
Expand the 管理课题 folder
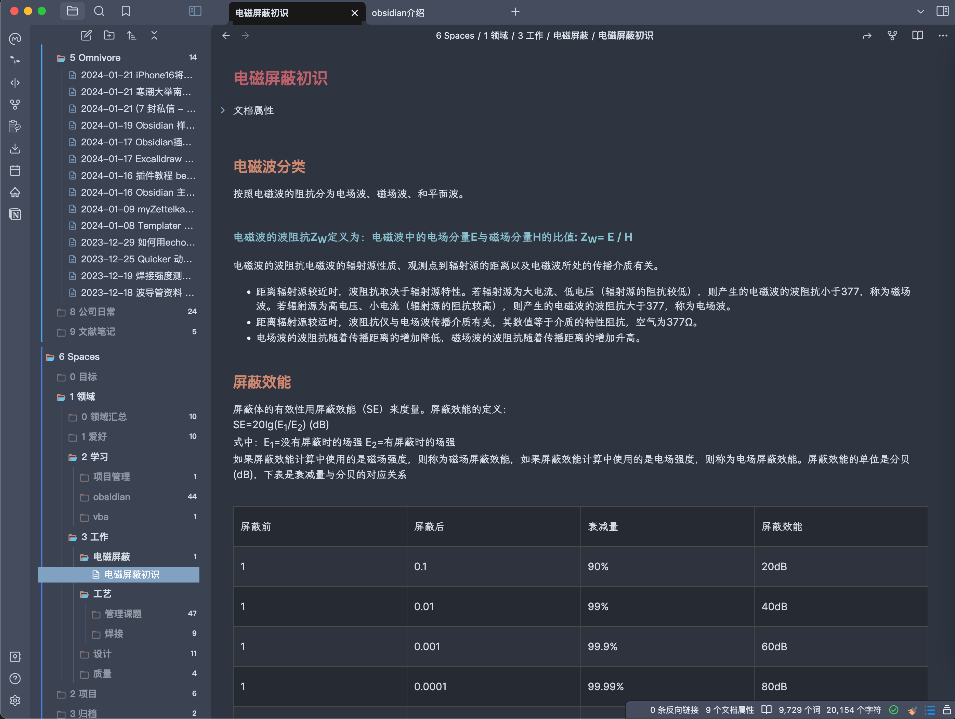point(144,614)
